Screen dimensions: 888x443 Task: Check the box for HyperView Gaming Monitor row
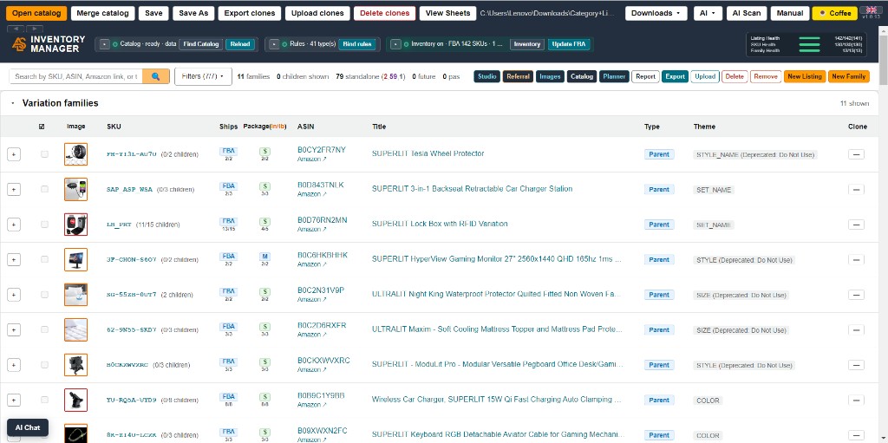coord(45,259)
